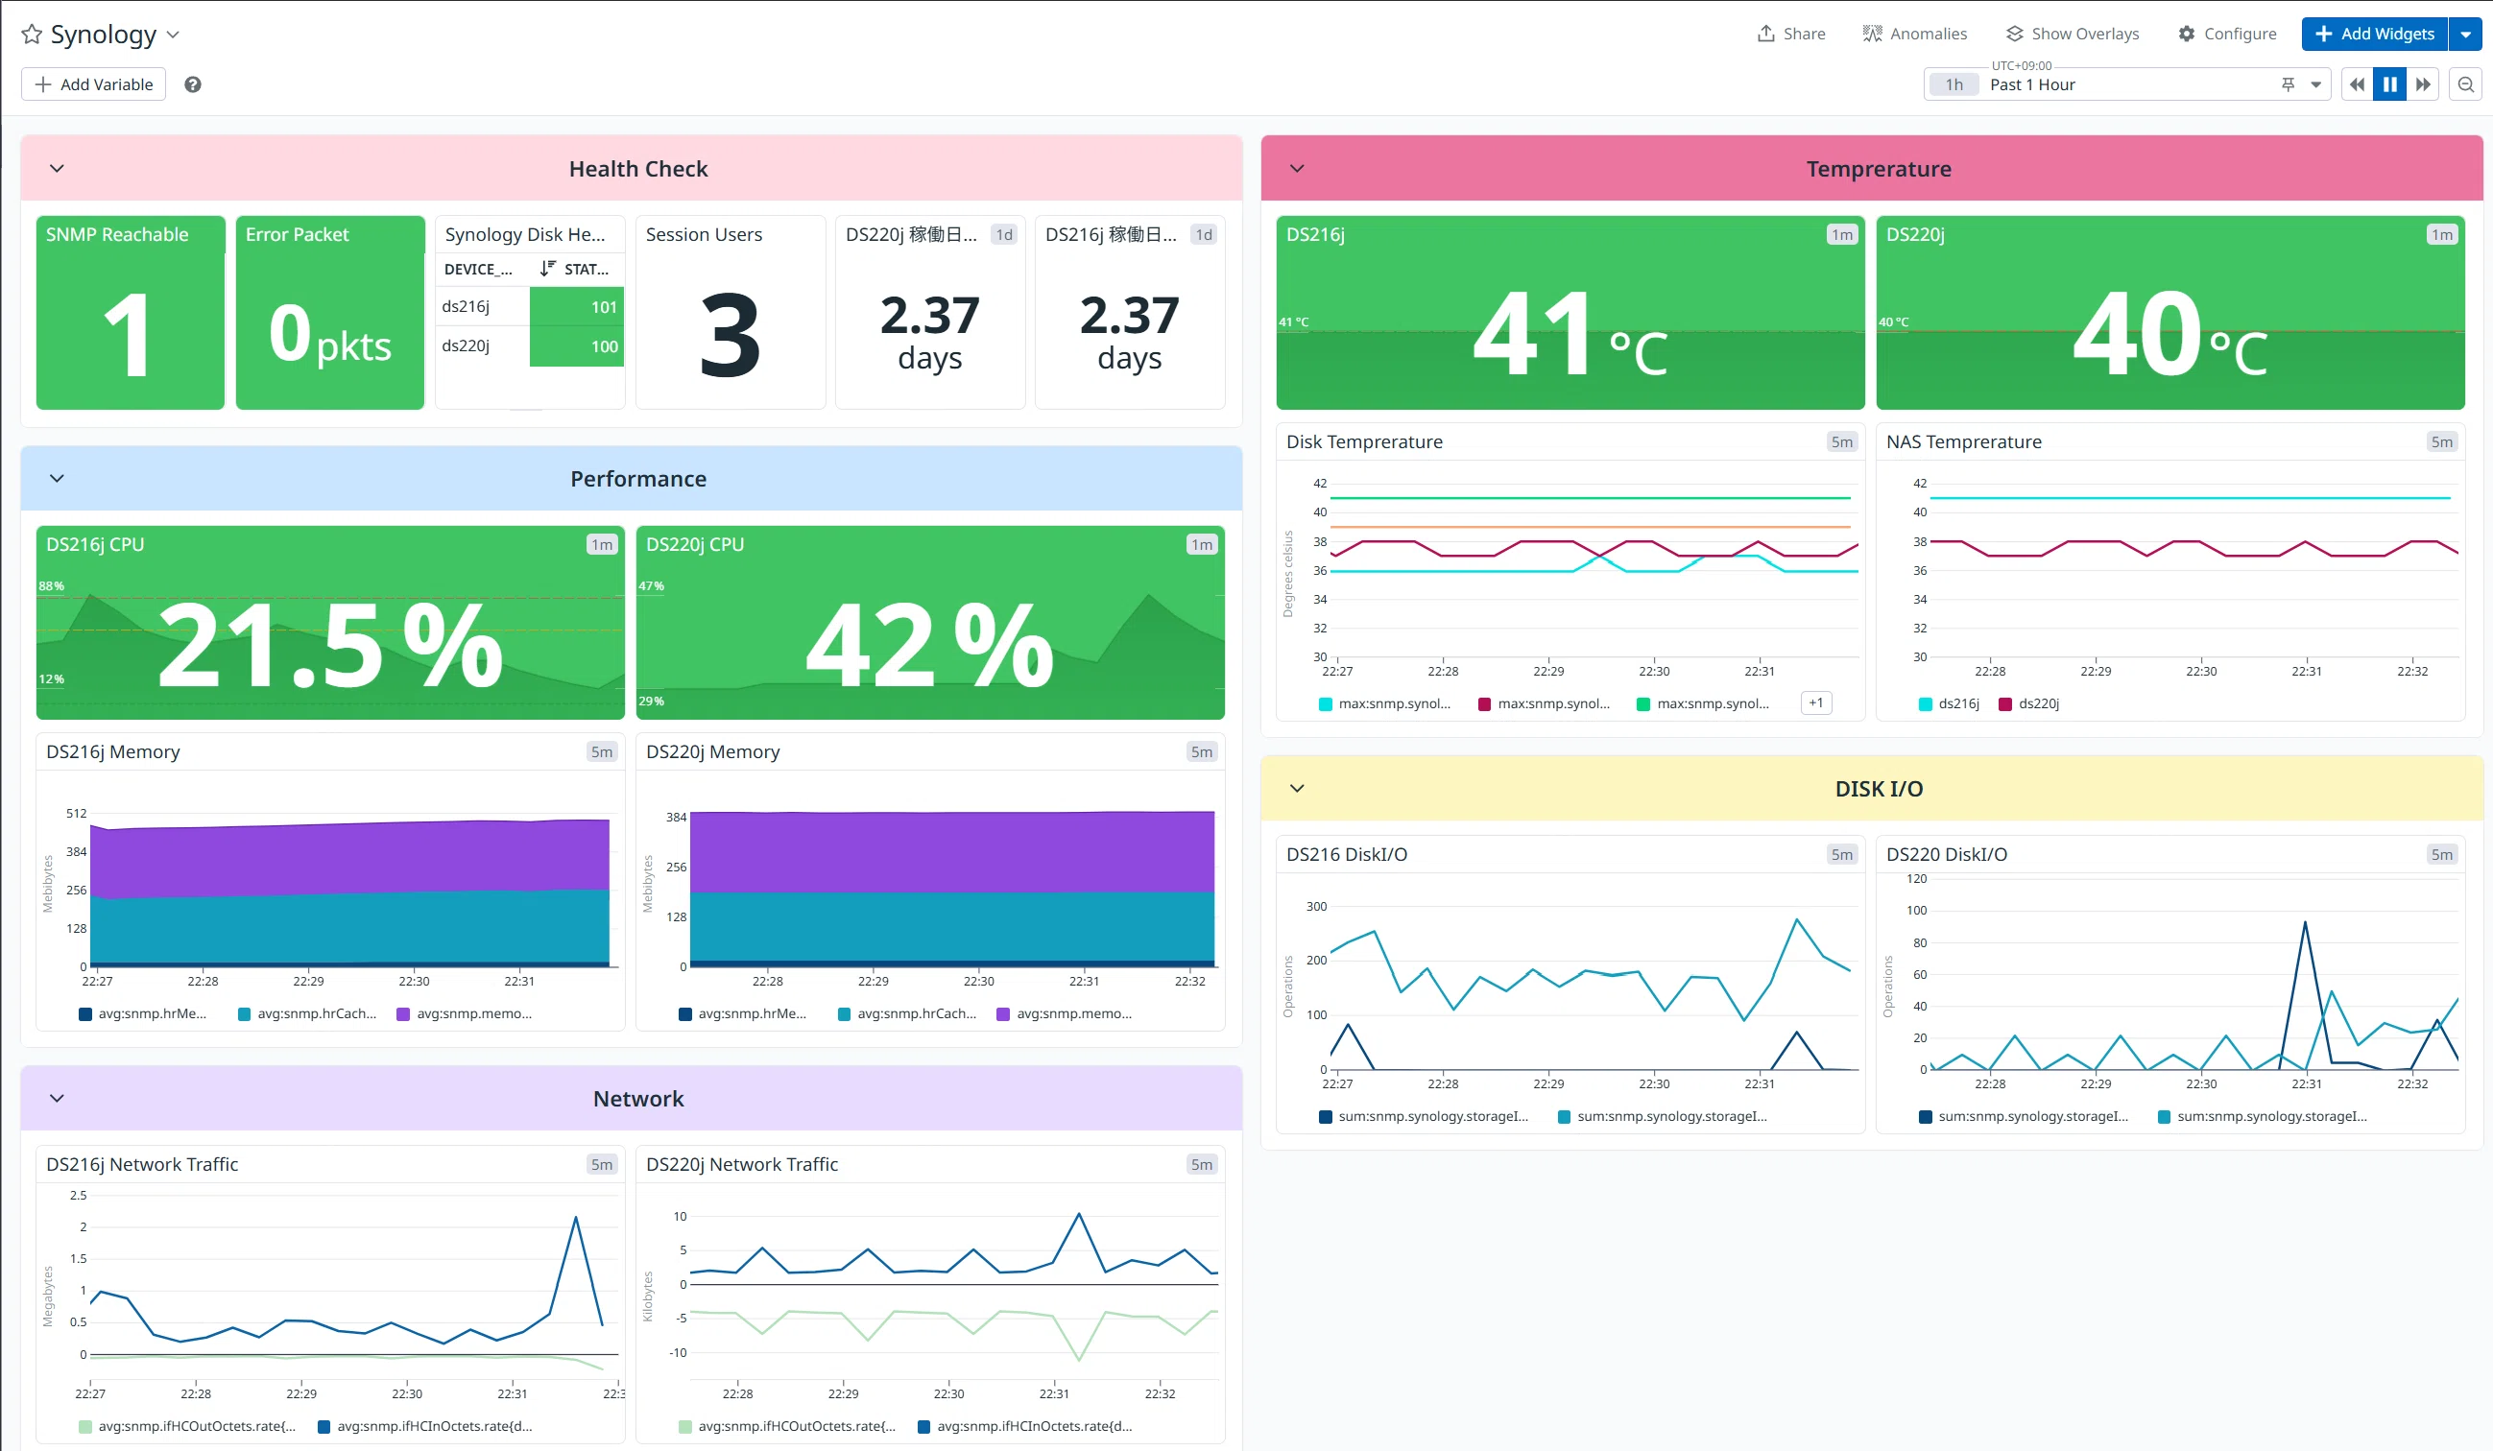Star the Synology dashboard as favorite
Viewport: 2493px width, 1451px height.
32,35
